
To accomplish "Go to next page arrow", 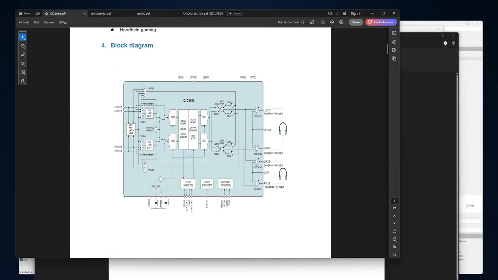I will pos(394,223).
